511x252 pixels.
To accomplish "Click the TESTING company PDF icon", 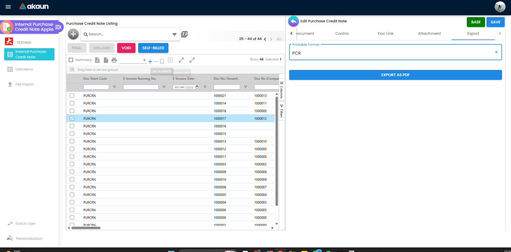I will click(x=9, y=41).
